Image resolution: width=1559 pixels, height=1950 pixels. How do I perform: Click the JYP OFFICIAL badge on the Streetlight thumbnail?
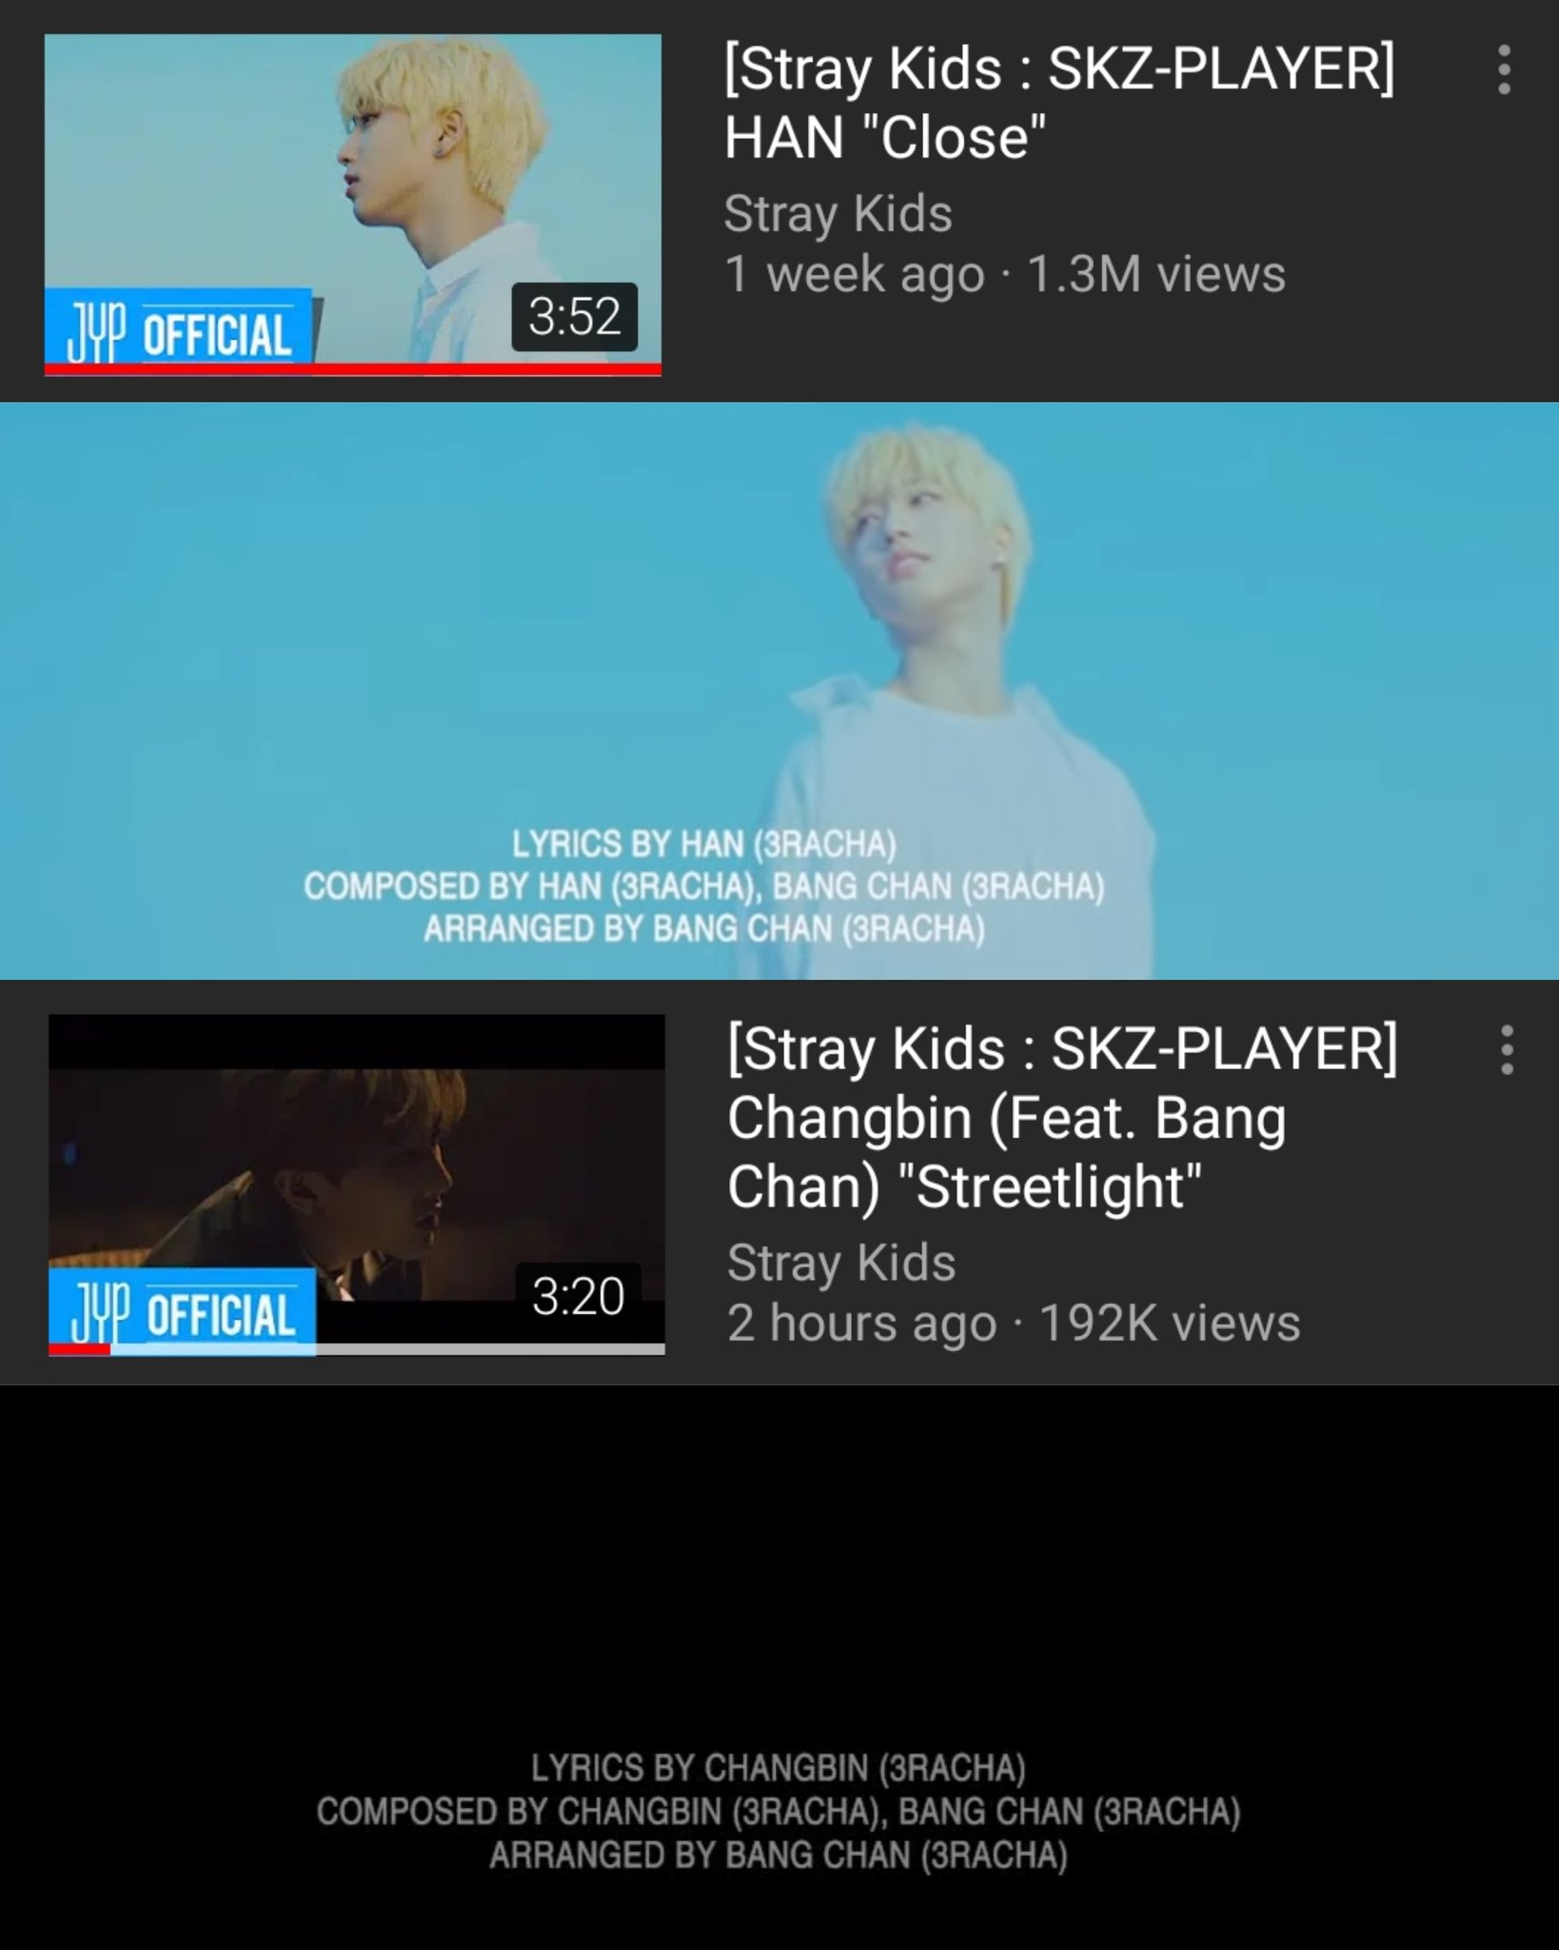coord(183,1308)
